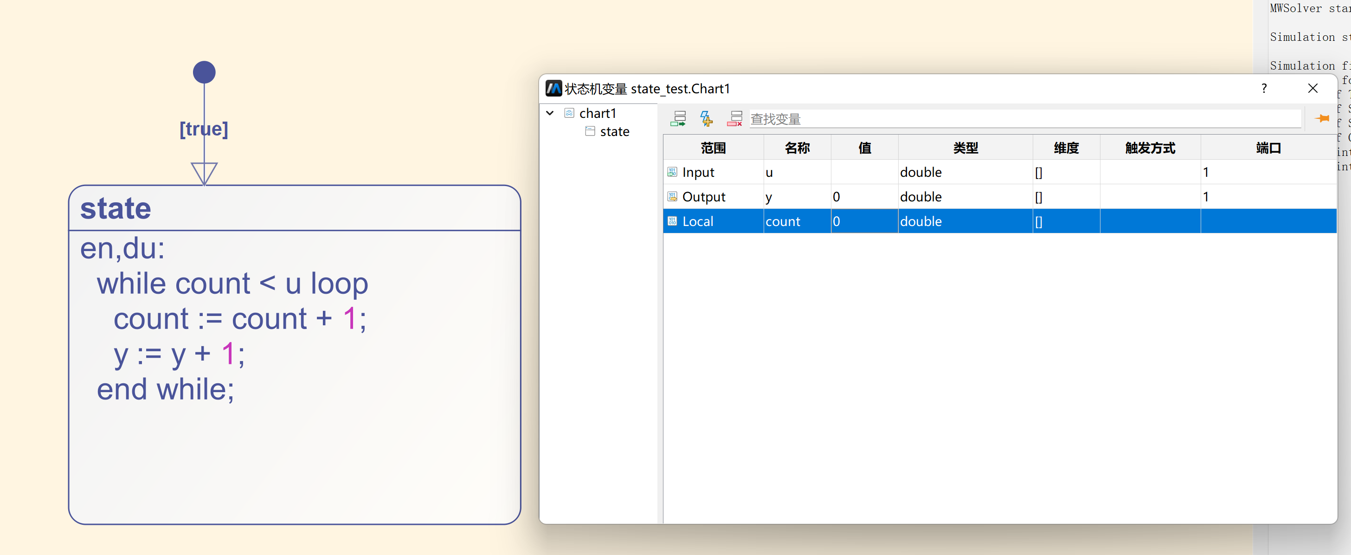Click the add variable toolbar icon
The height and width of the screenshot is (555, 1351).
[678, 119]
